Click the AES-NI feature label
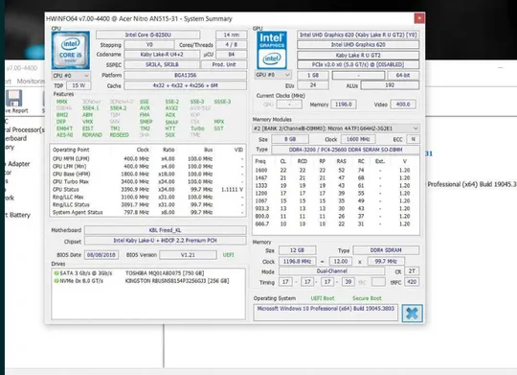517x375 pixels. point(65,135)
